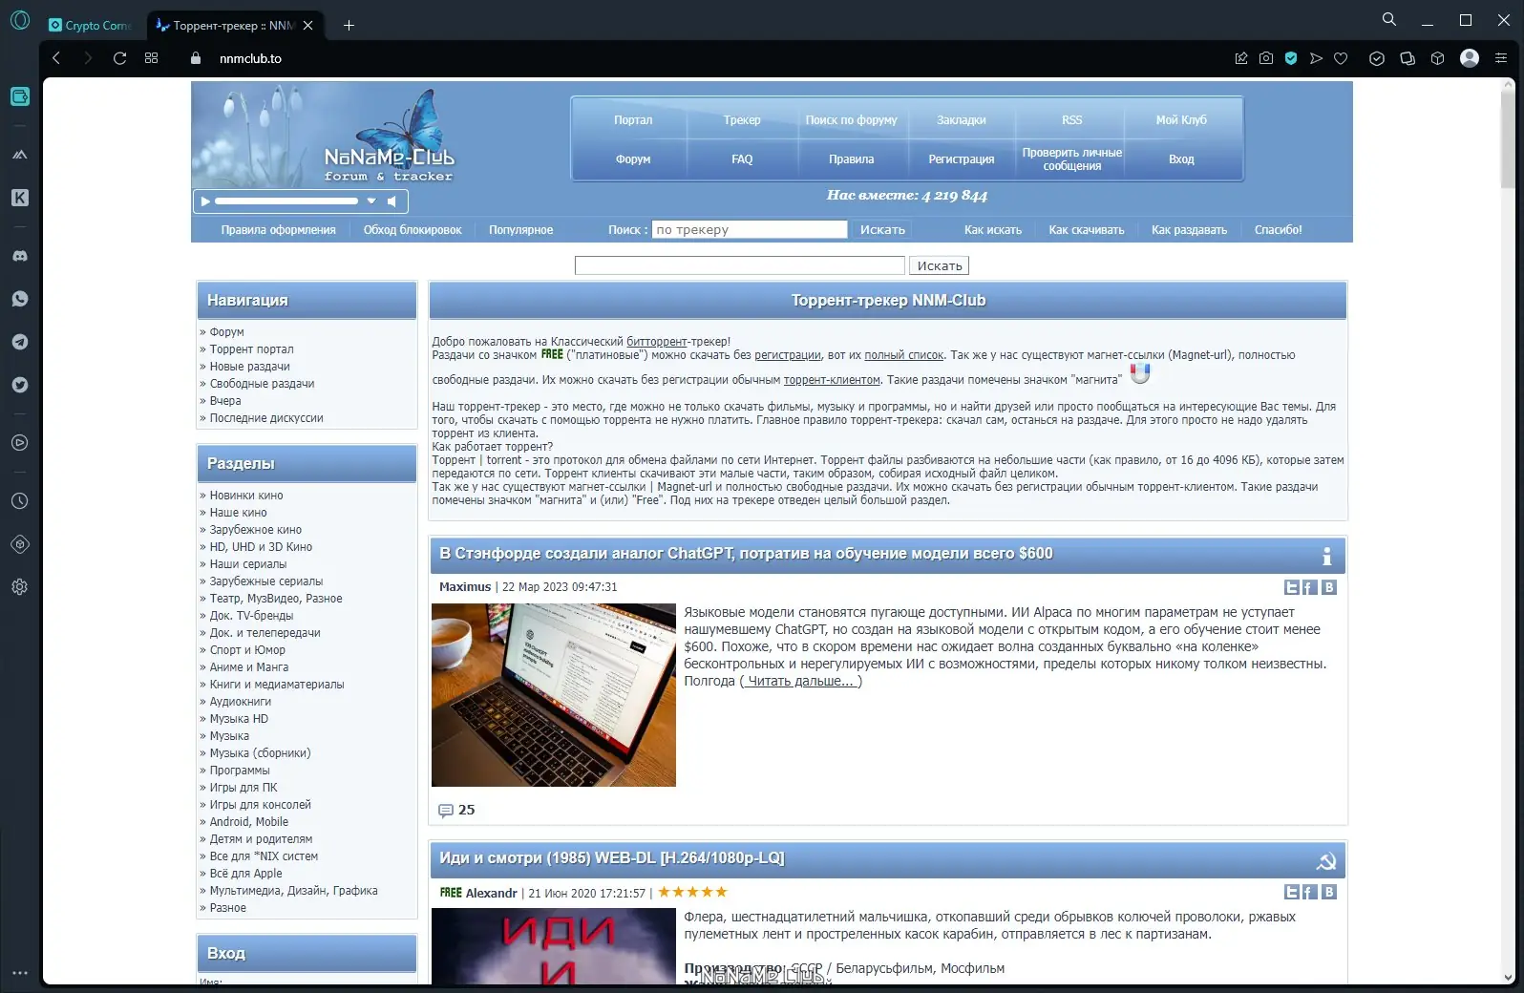Open the Регистрация menu item
The height and width of the screenshot is (993, 1524).
(x=961, y=159)
